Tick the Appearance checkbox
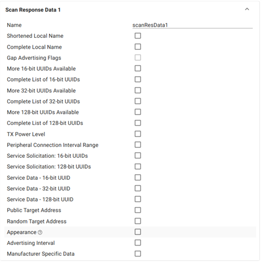The height and width of the screenshot is (263, 262). pos(138,232)
